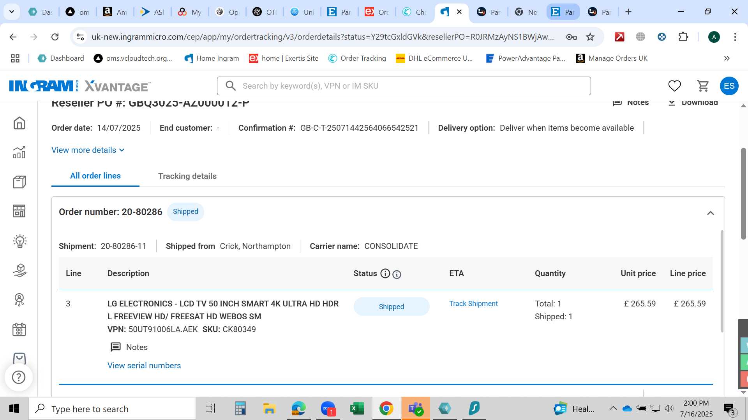
Task: Open the notification center icon
Action: tap(729, 409)
